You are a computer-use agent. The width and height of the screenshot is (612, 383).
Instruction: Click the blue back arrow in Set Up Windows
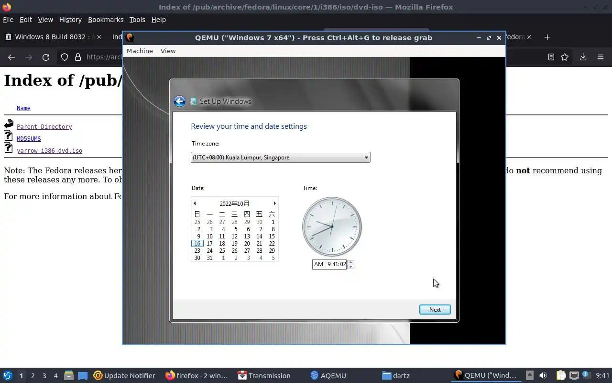tap(179, 101)
